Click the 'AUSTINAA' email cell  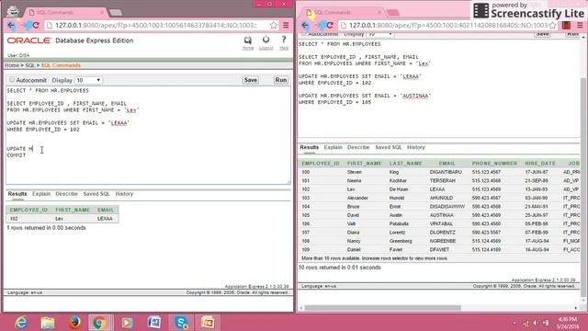442,215
